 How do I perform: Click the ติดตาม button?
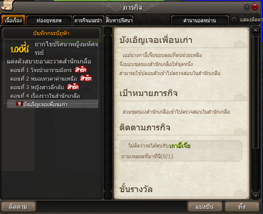pyautogui.click(x=18, y=207)
